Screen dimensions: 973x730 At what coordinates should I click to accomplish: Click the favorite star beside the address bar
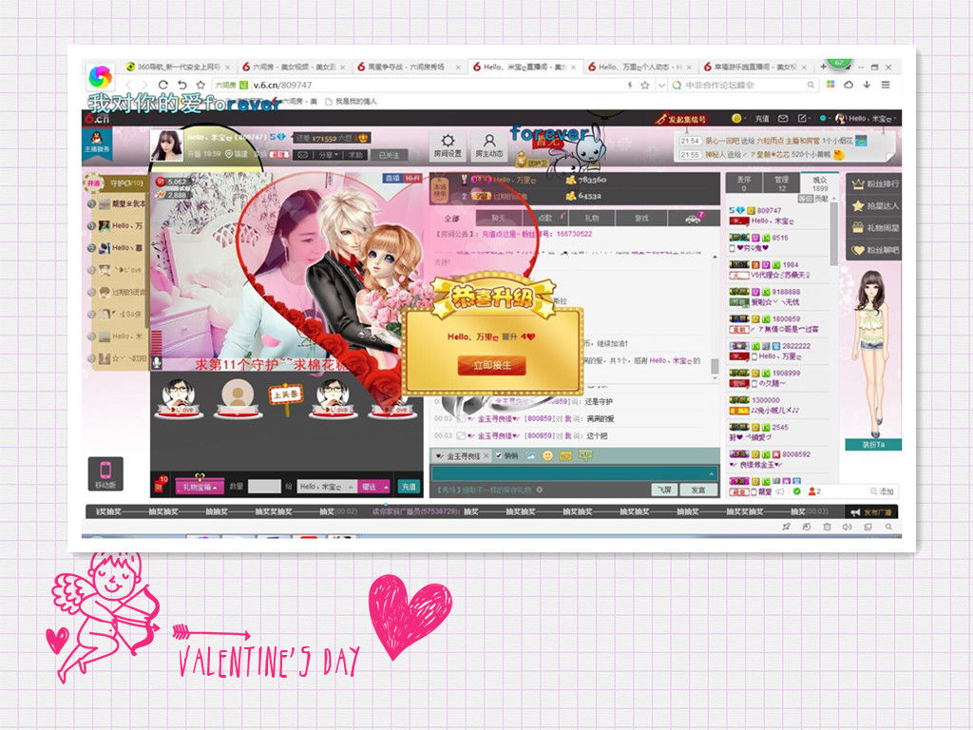tap(200, 85)
